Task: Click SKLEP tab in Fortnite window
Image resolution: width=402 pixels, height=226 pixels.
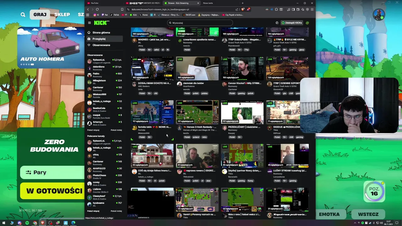Action: tap(62, 14)
